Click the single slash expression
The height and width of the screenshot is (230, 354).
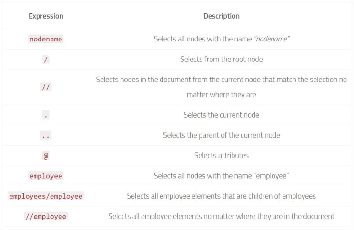pyautogui.click(x=46, y=60)
